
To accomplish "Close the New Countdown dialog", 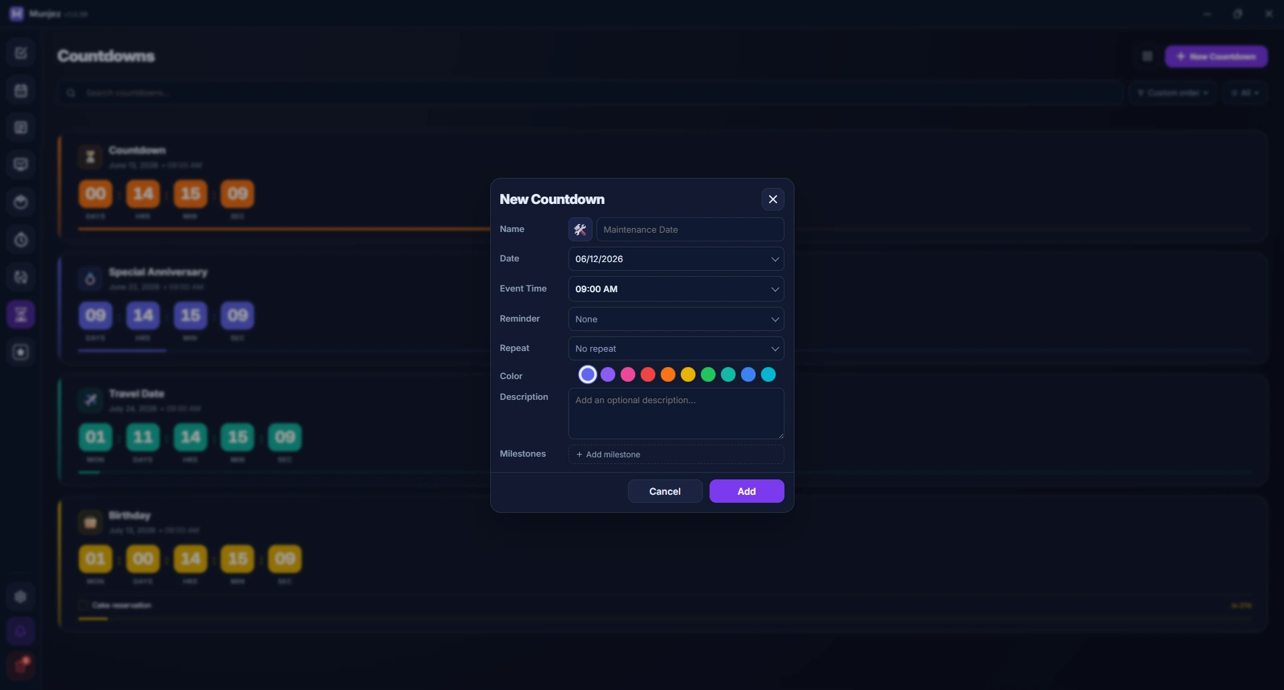I will [x=772, y=199].
